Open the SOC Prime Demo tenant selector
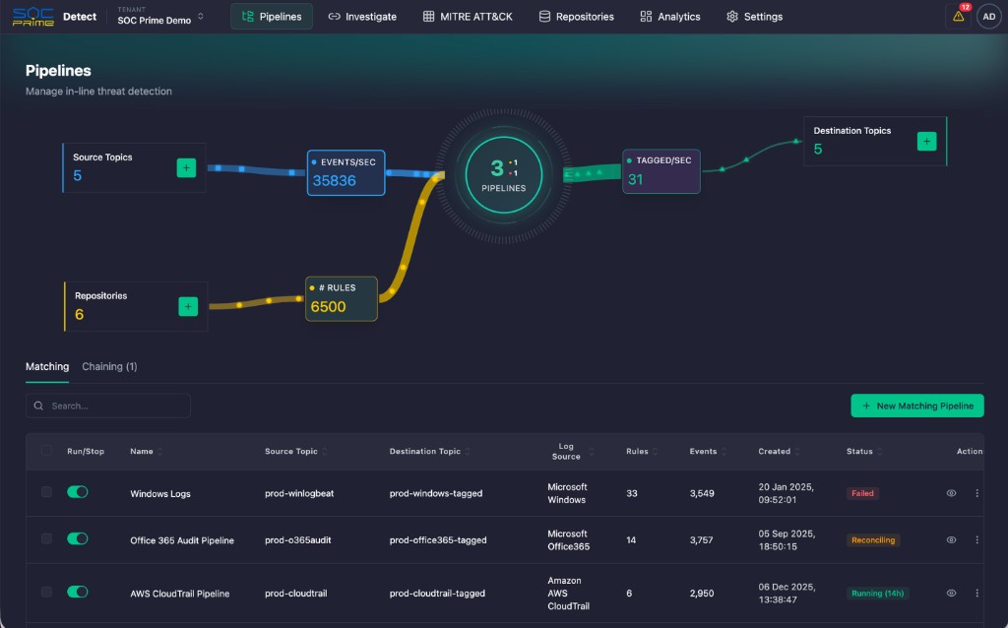 [x=160, y=16]
